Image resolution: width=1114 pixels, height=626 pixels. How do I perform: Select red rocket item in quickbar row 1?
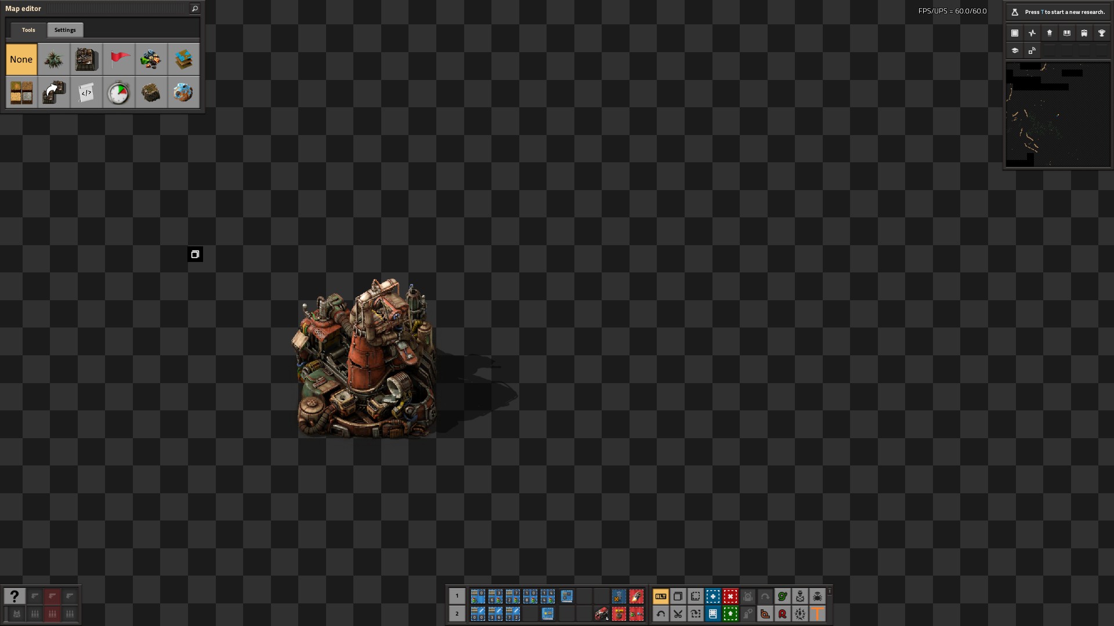click(x=636, y=596)
